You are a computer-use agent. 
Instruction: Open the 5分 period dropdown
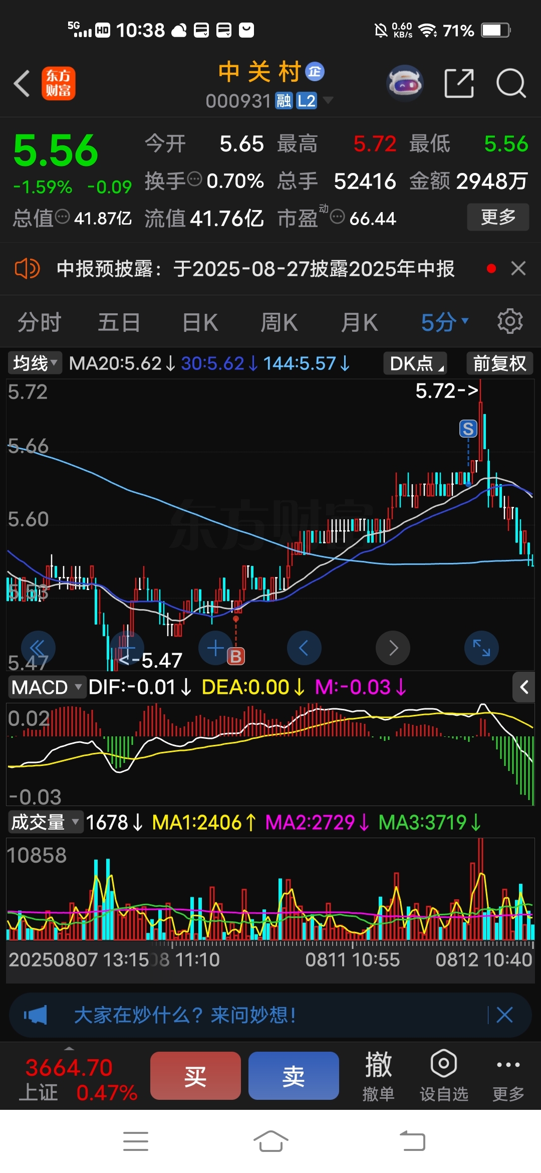[445, 322]
